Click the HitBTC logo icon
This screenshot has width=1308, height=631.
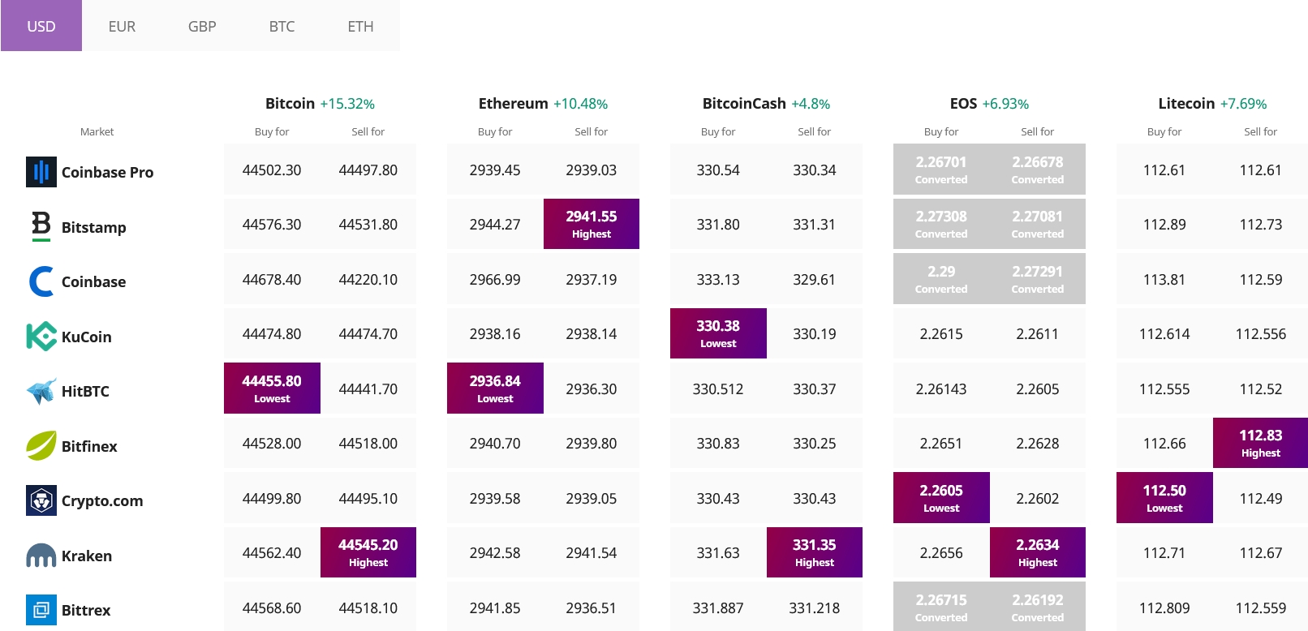pos(41,391)
